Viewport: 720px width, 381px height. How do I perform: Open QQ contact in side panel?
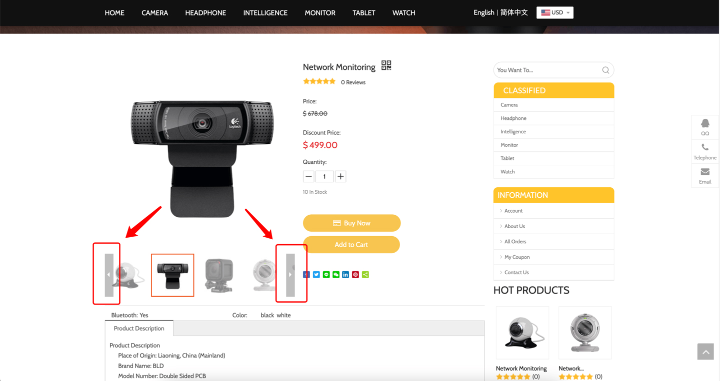705,127
